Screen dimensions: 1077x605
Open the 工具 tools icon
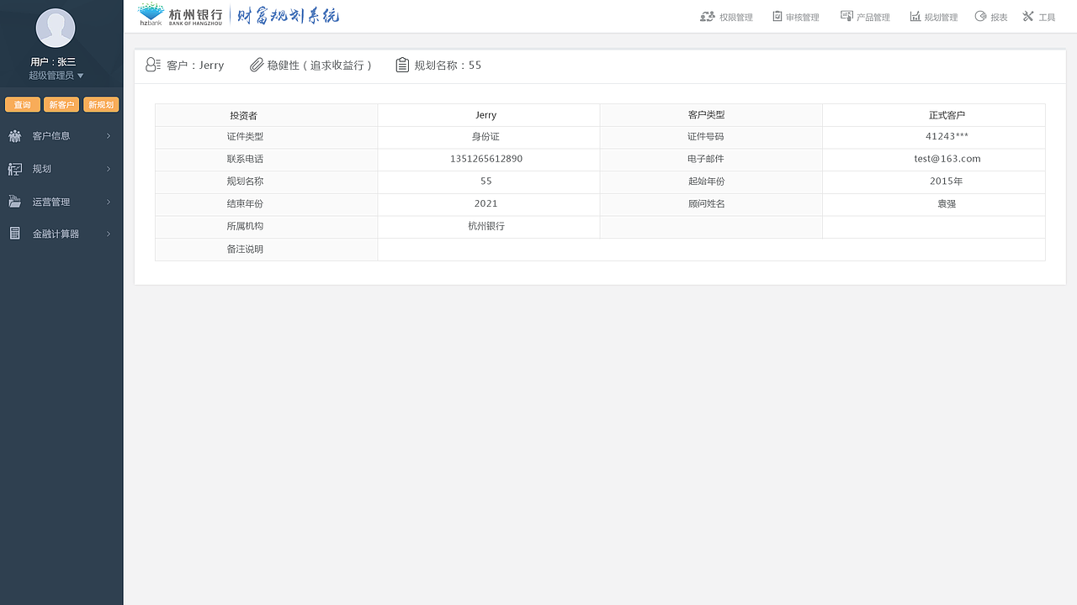pyautogui.click(x=1027, y=16)
